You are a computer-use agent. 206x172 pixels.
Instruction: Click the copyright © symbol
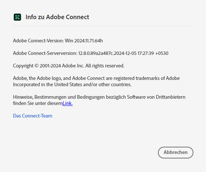pos(37,66)
